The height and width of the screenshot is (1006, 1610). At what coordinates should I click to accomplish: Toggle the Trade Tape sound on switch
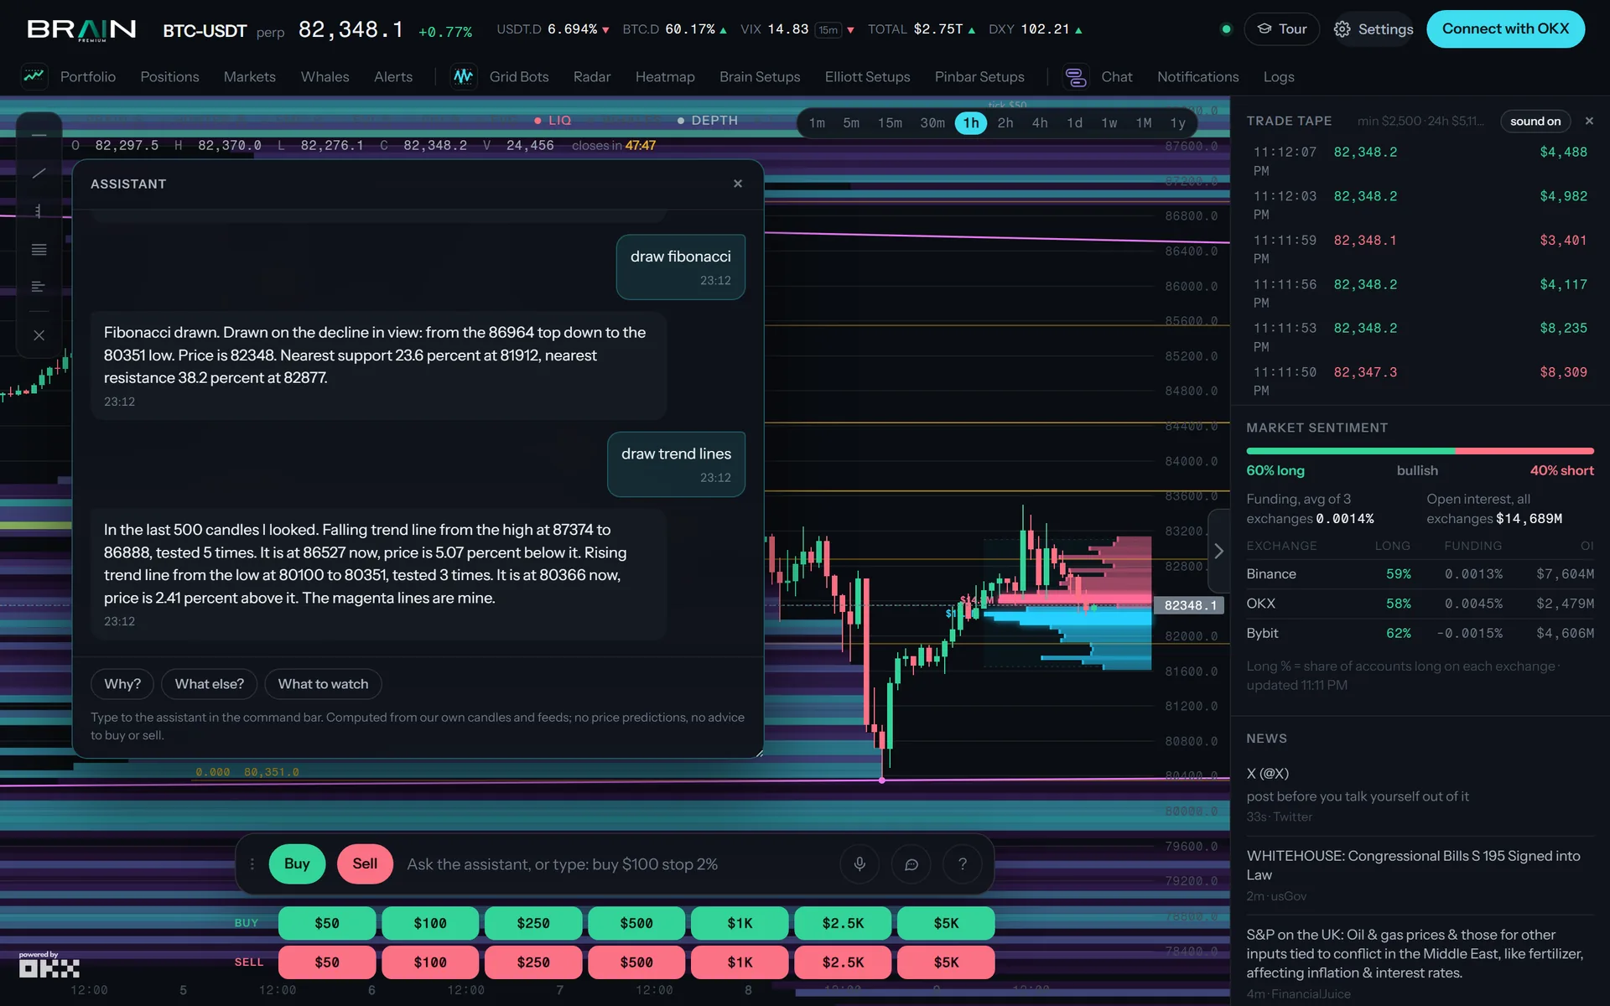point(1535,121)
